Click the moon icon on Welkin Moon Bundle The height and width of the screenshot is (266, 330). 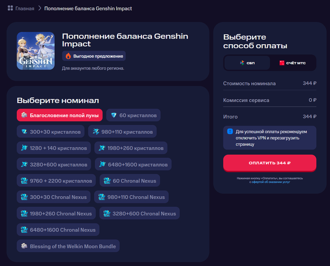(x=24, y=246)
